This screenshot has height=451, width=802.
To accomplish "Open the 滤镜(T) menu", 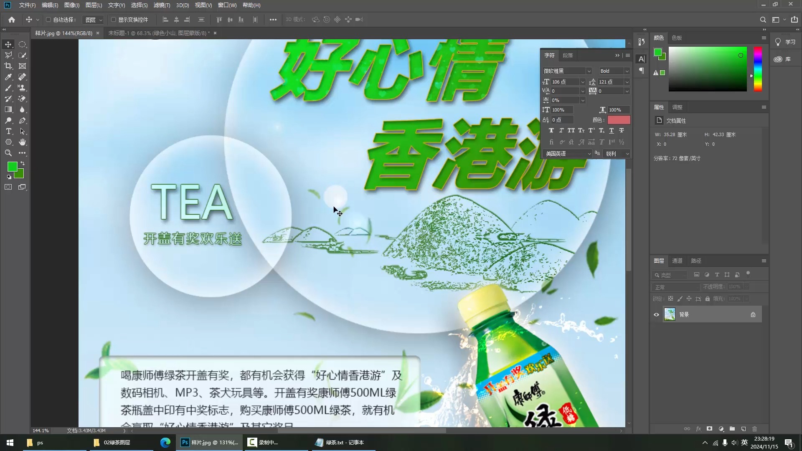I will (x=162, y=5).
